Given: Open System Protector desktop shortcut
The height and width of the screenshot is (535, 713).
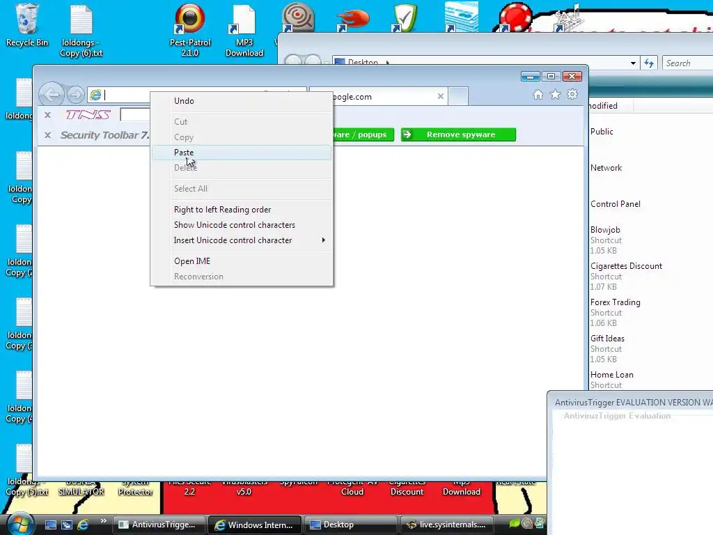Looking at the screenshot, I should point(136,488).
